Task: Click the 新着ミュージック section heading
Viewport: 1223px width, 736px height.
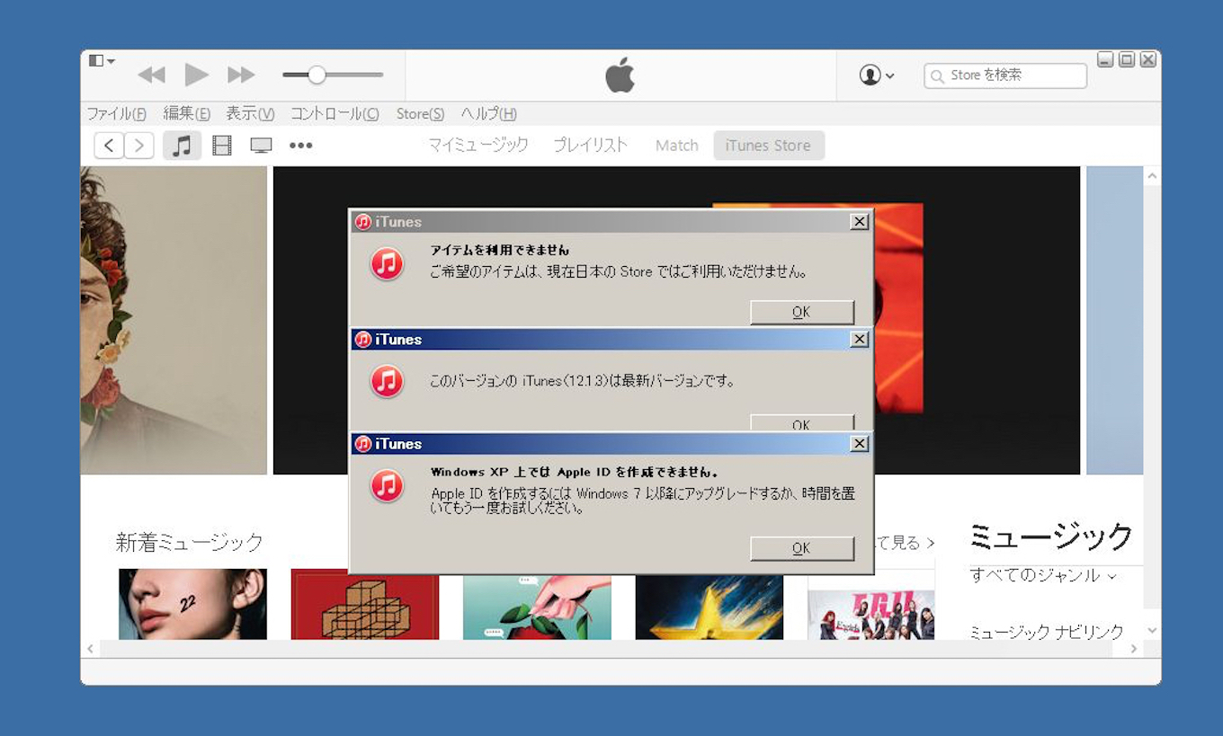Action: pyautogui.click(x=189, y=542)
